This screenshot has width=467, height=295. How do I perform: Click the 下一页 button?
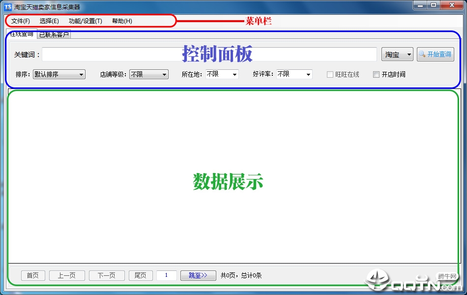click(107, 275)
